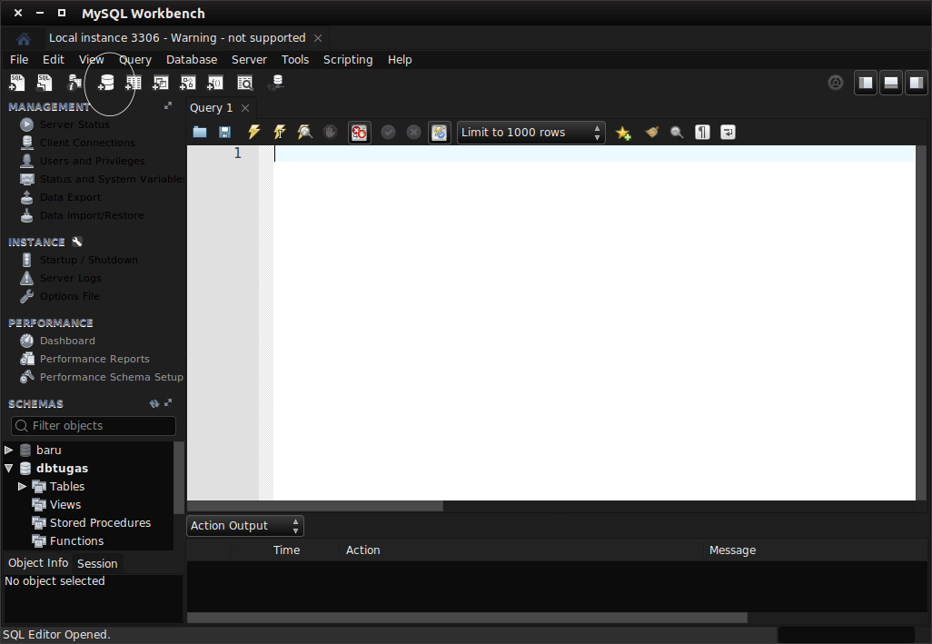
Task: Toggle word wrapping button
Action: tap(729, 132)
